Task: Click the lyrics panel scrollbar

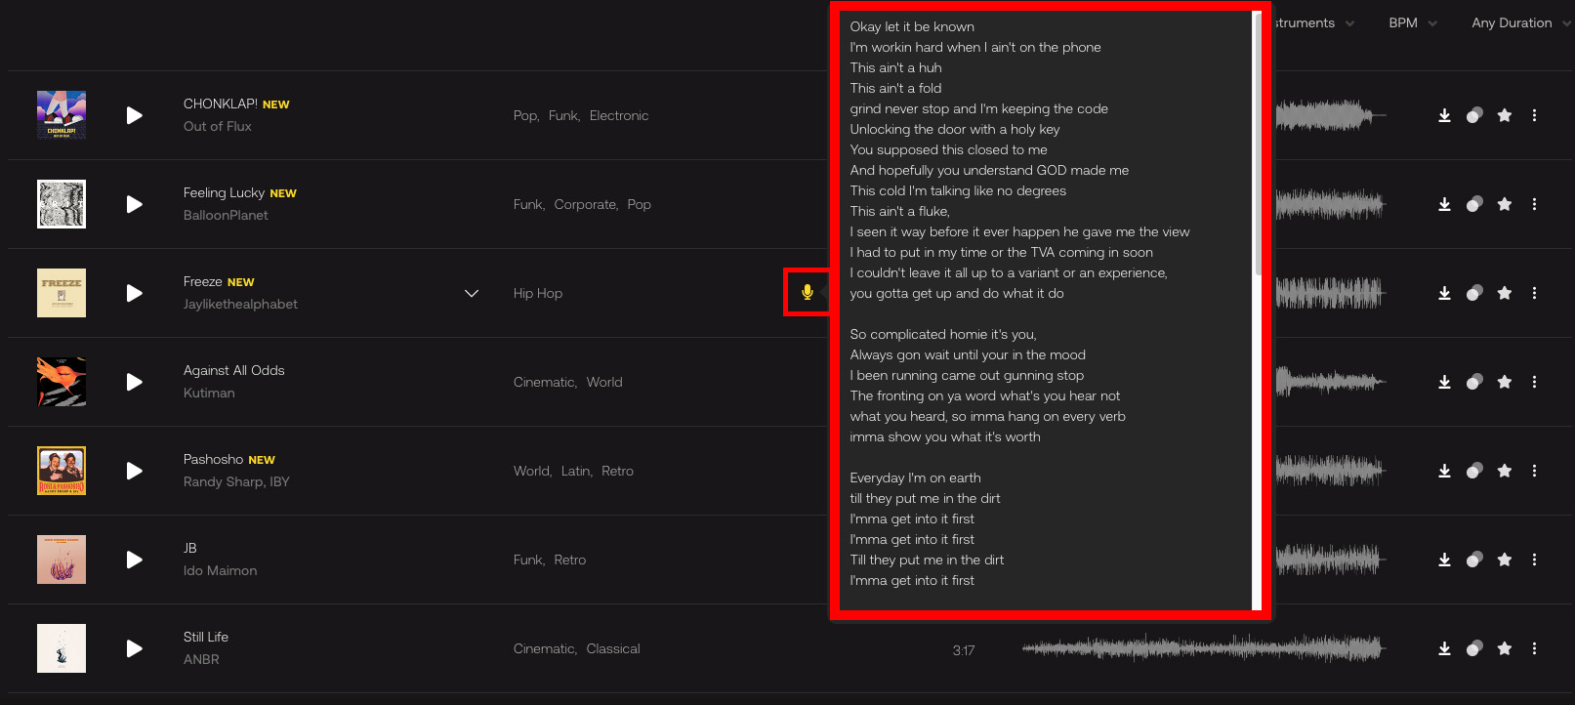Action: coord(1258,146)
